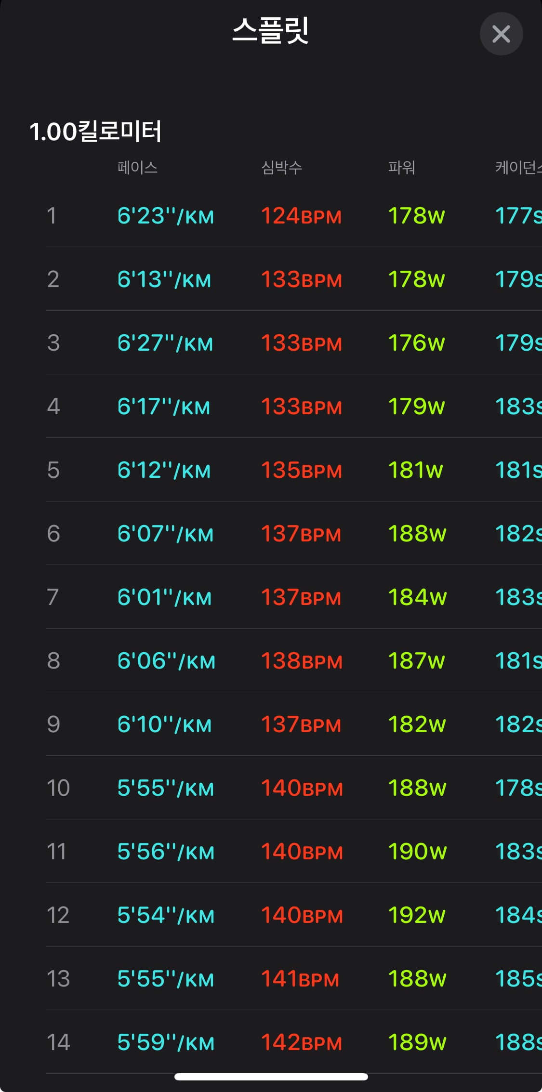Viewport: 542px width, 1092px height.
Task: Select 케이던스 column header
Action: (x=518, y=167)
